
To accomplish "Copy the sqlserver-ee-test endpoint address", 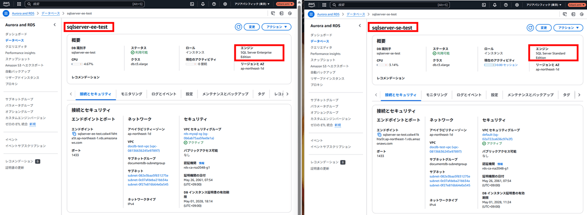I will (x=74, y=134).
